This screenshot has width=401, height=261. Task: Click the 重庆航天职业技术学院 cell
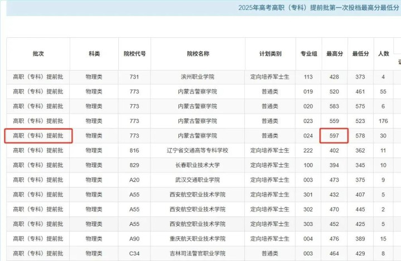(197, 239)
